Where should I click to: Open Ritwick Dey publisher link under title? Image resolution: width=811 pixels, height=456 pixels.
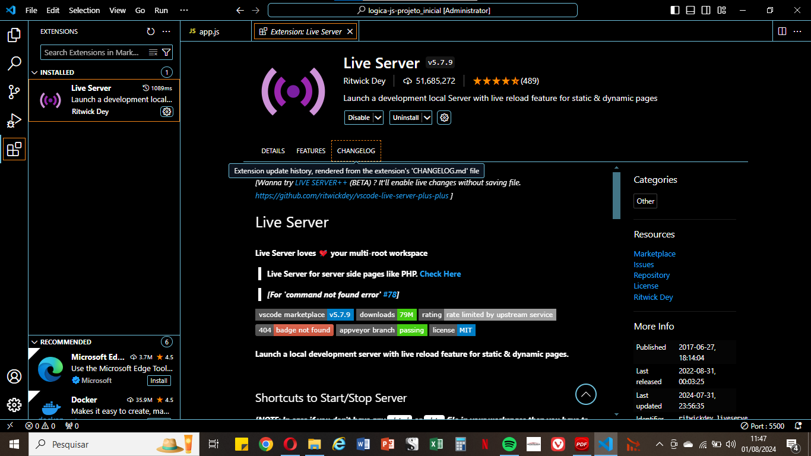[x=364, y=81]
